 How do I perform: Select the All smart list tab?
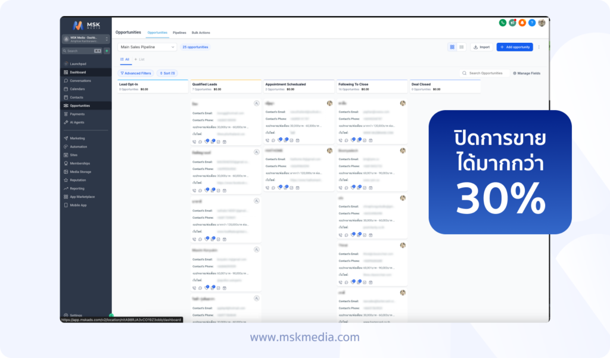coord(125,60)
